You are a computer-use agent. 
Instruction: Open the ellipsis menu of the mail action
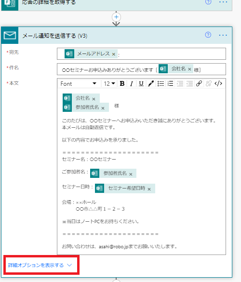coord(223,35)
